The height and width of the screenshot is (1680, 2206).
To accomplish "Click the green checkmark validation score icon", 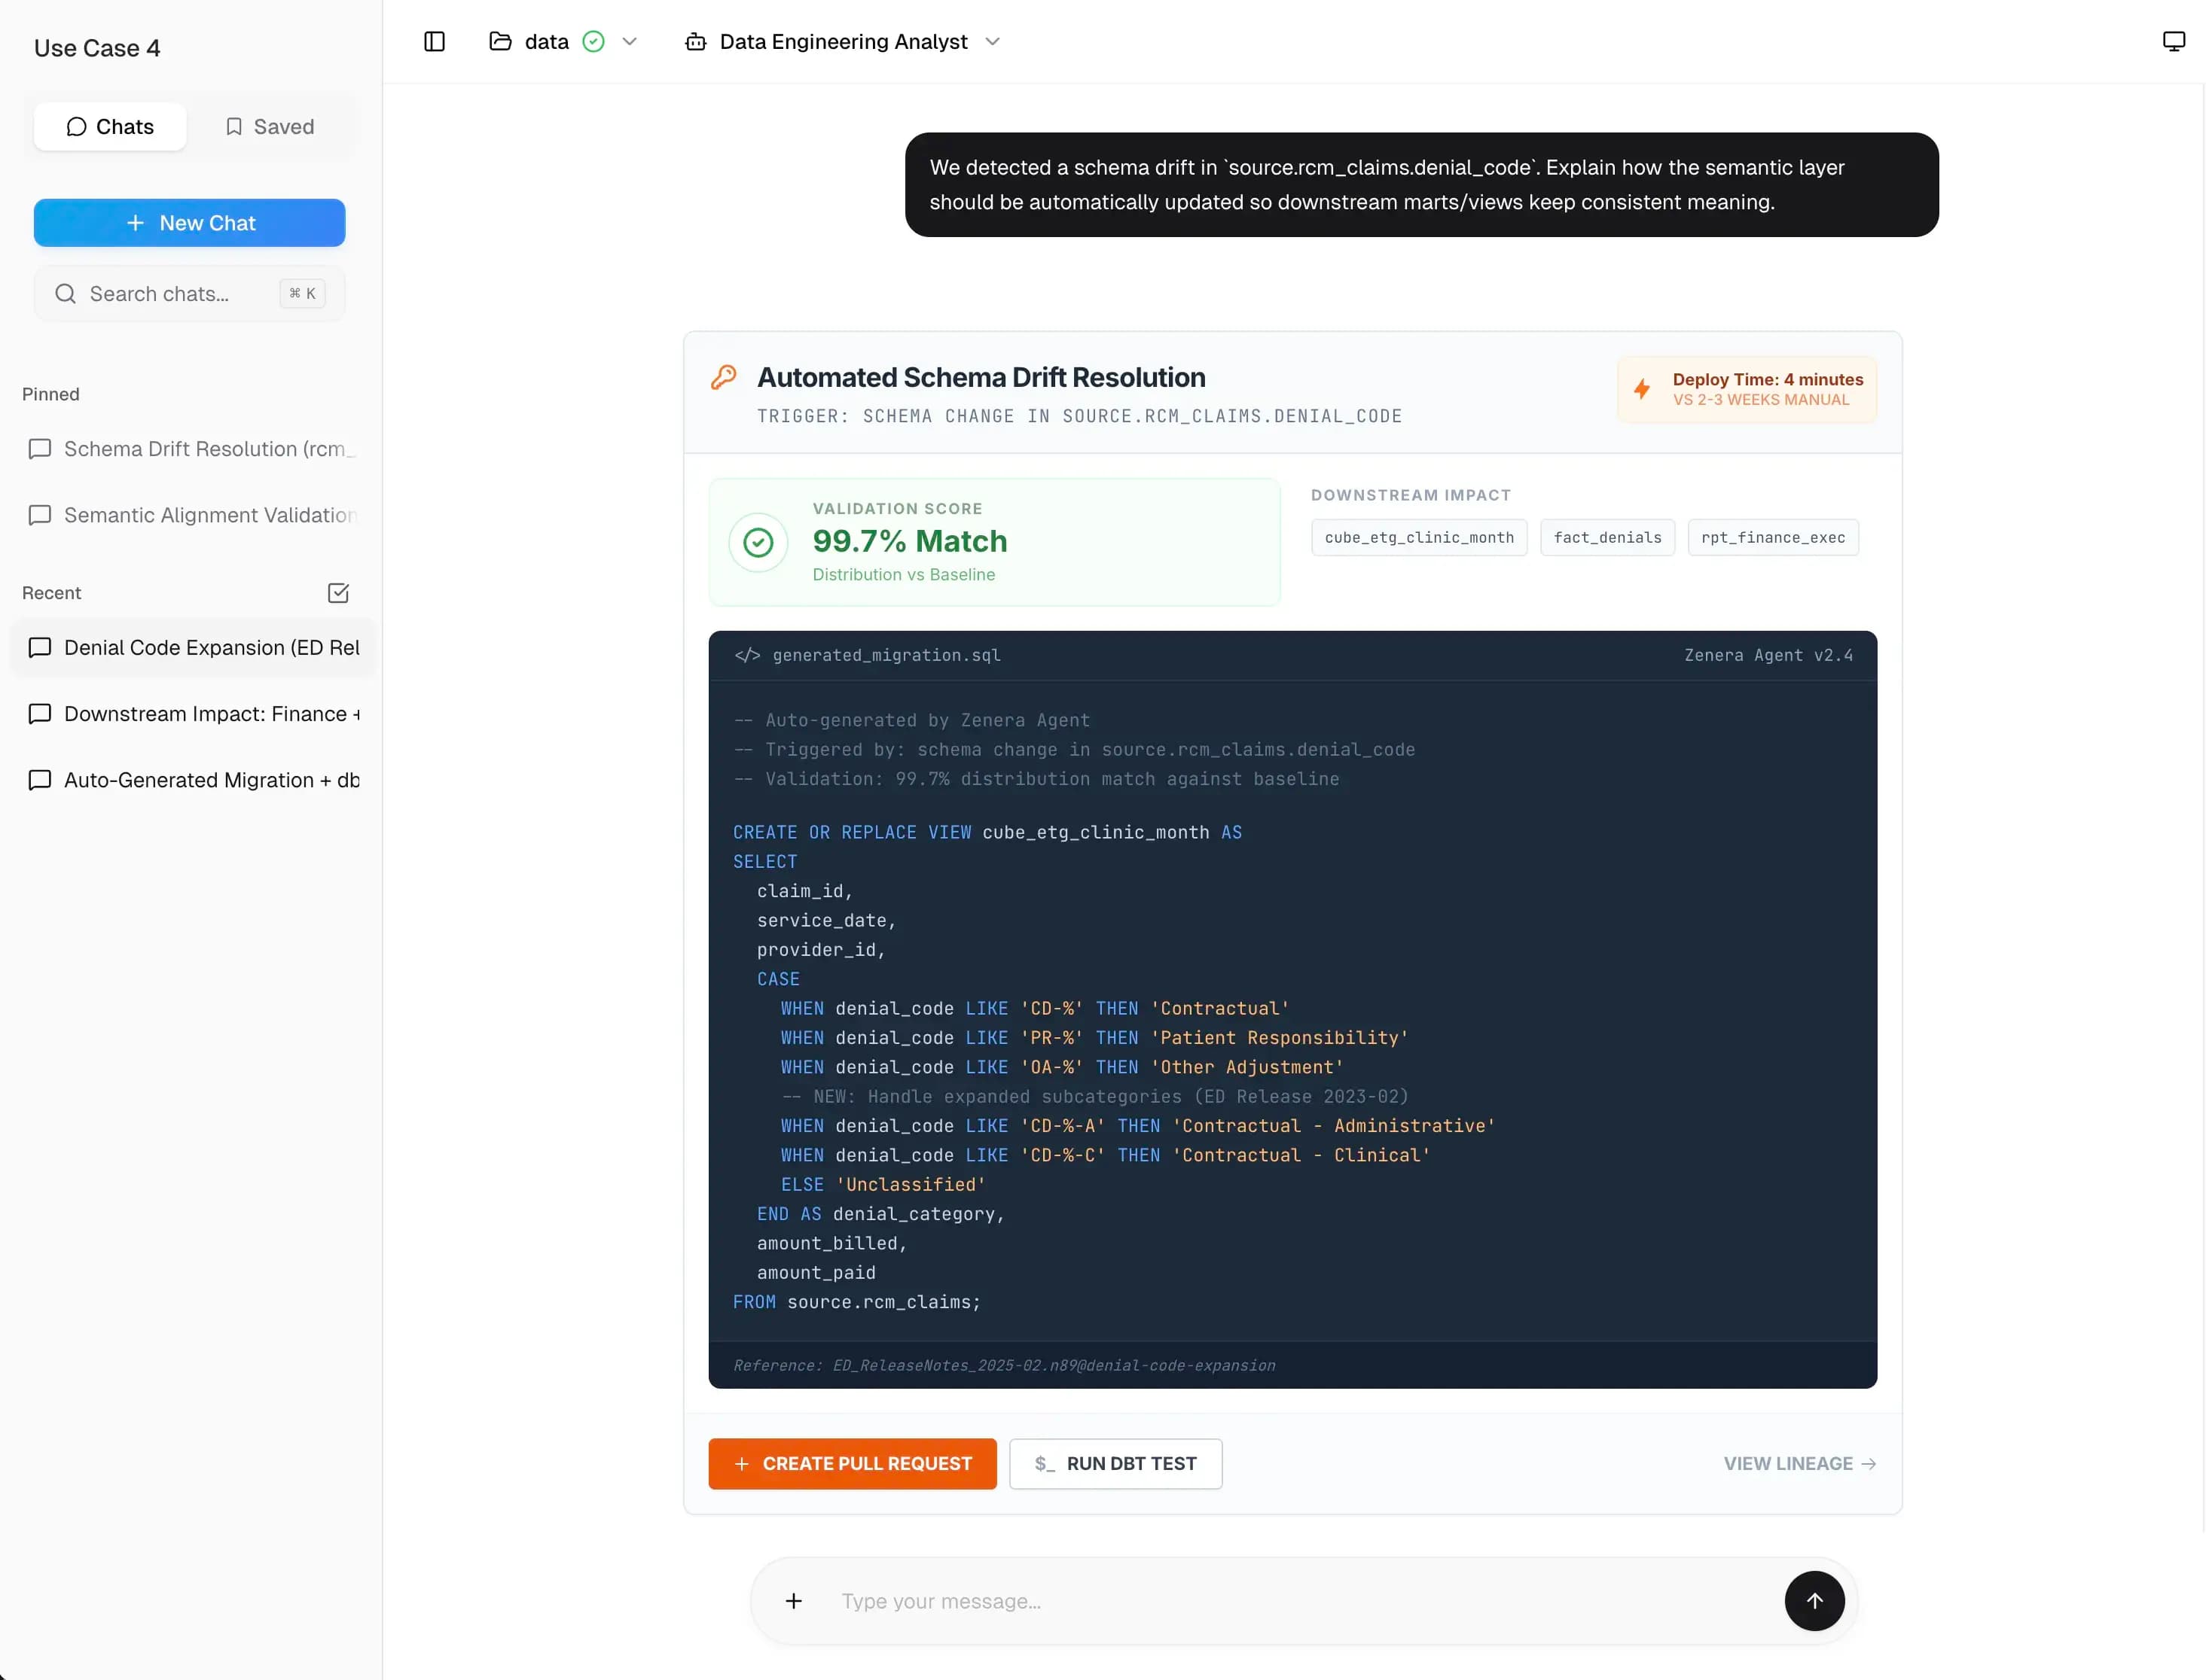I will click(x=758, y=542).
